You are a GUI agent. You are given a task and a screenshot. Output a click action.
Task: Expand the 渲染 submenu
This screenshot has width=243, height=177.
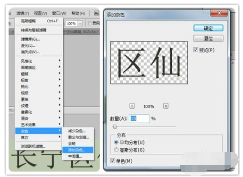tap(39, 118)
